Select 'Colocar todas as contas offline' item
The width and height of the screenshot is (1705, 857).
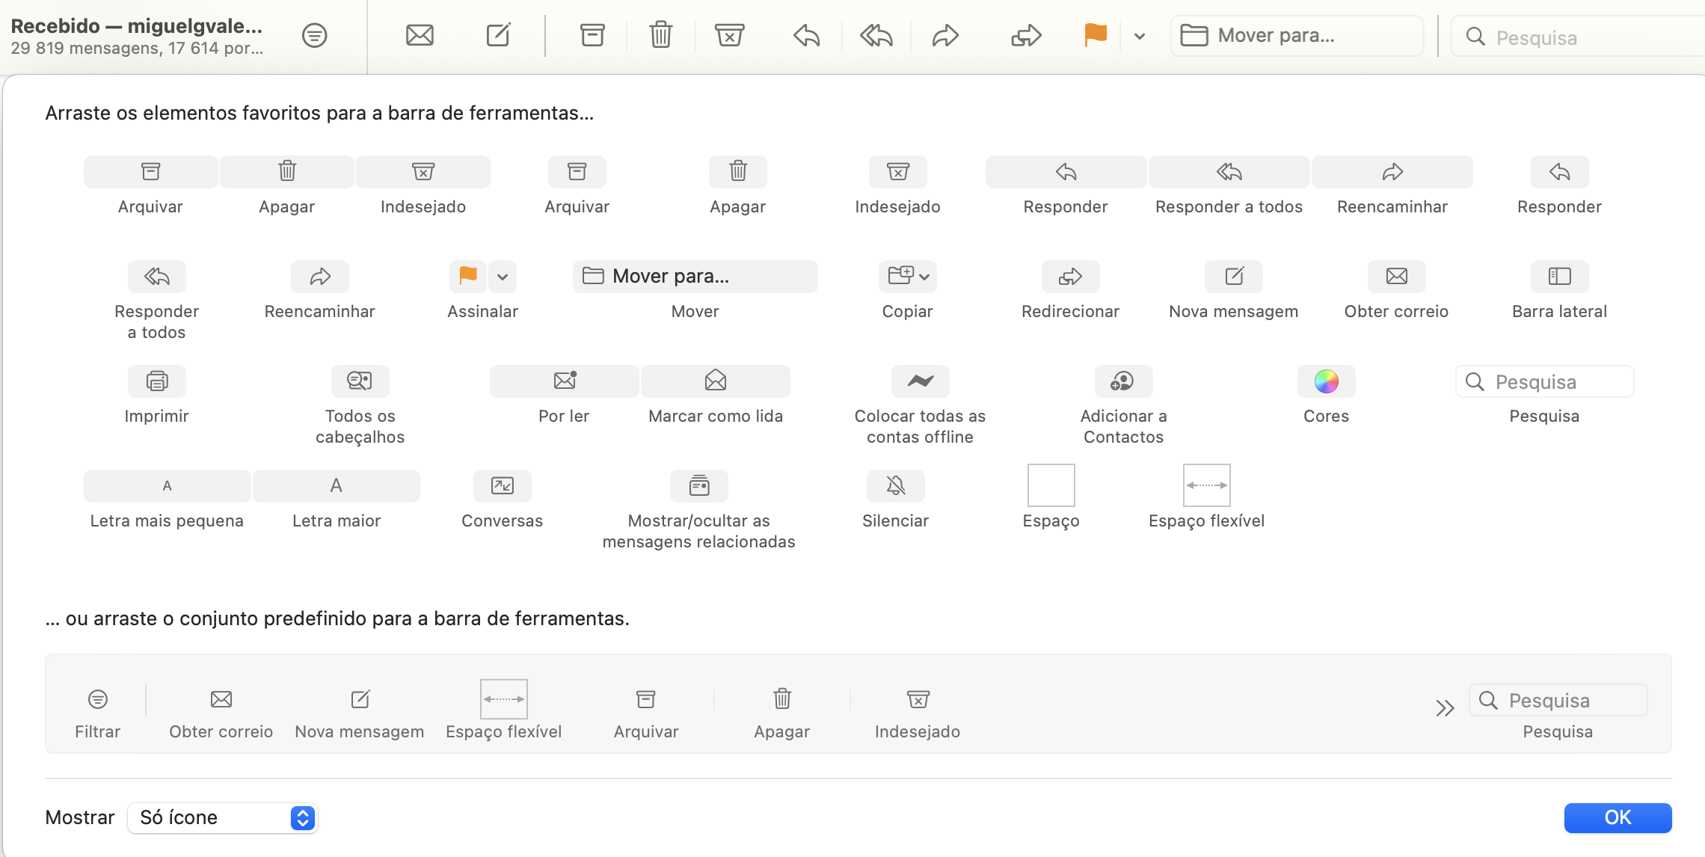(921, 381)
